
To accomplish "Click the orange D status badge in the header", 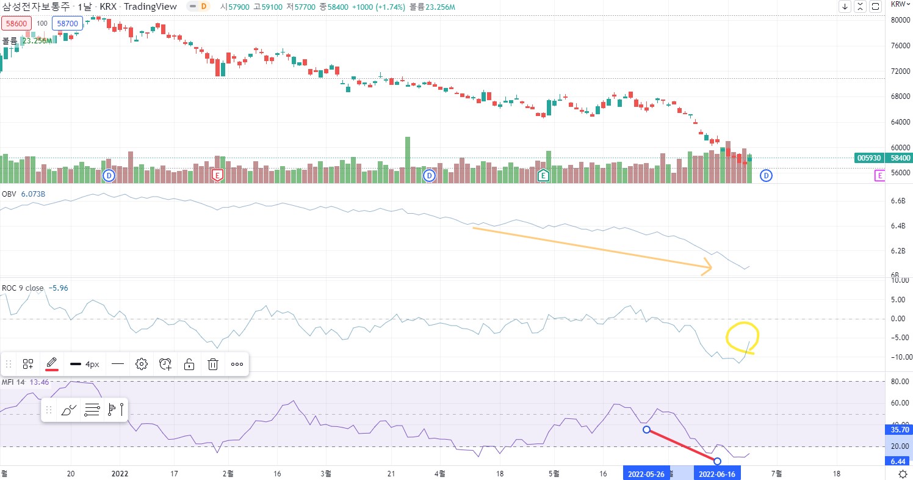I will click(x=203, y=7).
